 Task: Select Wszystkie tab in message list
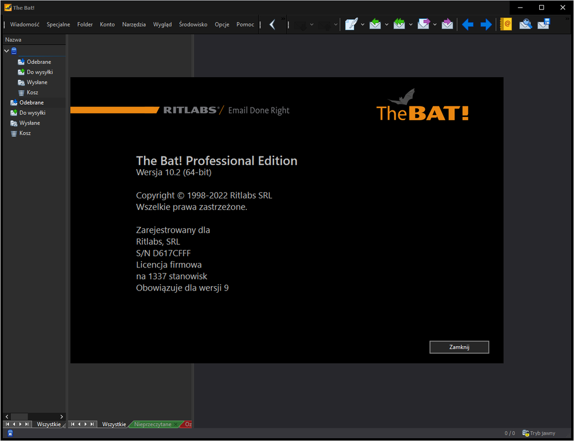tap(114, 424)
